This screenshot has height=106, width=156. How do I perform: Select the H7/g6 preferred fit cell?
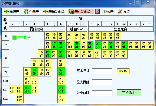(x=54, y=45)
